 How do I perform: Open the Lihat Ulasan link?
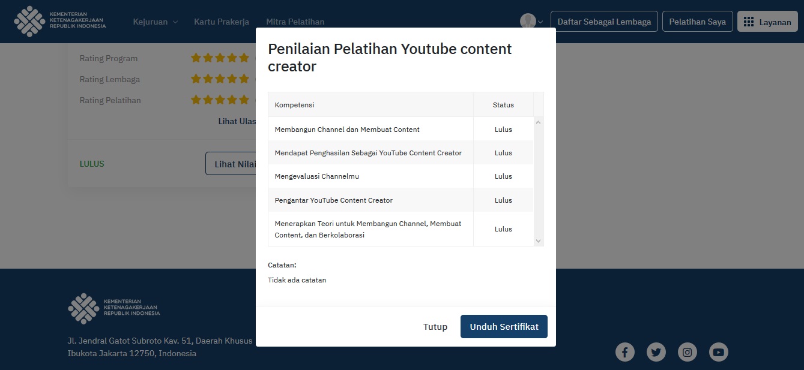[237, 121]
